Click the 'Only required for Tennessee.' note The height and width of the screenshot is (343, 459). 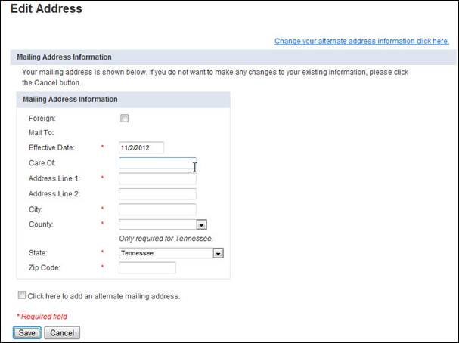click(x=166, y=239)
